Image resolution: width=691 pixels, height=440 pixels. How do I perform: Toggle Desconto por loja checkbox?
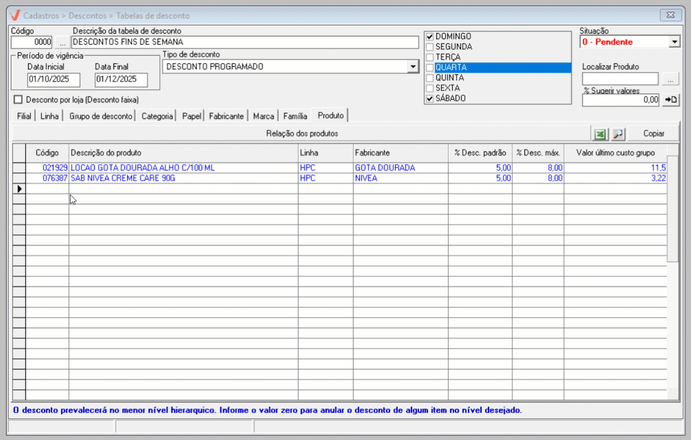pyautogui.click(x=19, y=100)
